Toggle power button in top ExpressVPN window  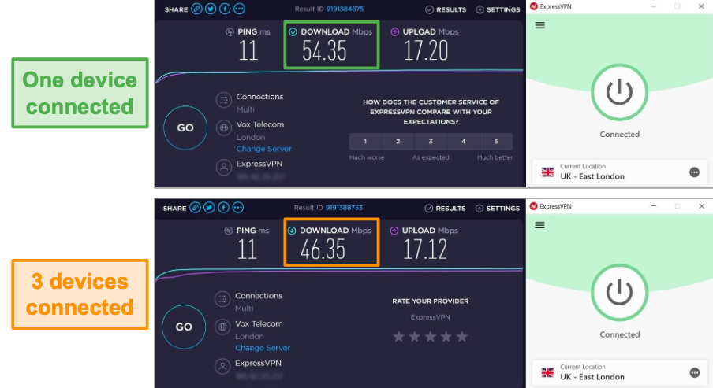[x=619, y=92]
